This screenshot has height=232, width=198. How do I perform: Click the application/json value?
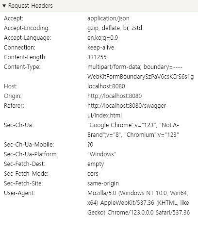[108, 18]
